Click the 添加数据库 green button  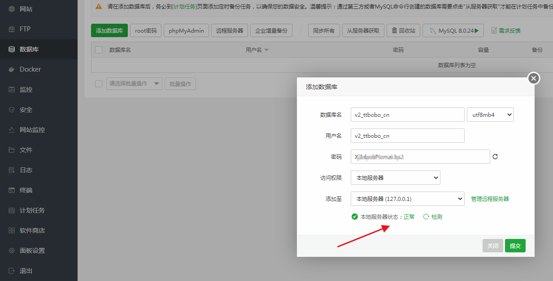(x=109, y=30)
